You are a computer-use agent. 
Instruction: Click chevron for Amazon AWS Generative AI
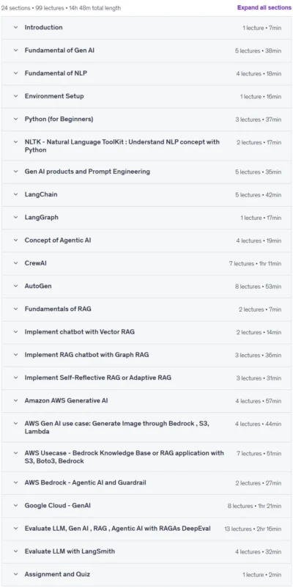15,400
